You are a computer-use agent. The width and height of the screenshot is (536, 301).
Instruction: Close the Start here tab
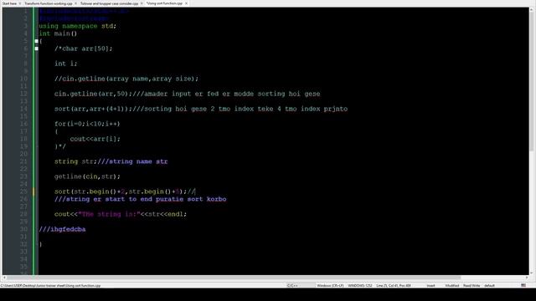20,3
